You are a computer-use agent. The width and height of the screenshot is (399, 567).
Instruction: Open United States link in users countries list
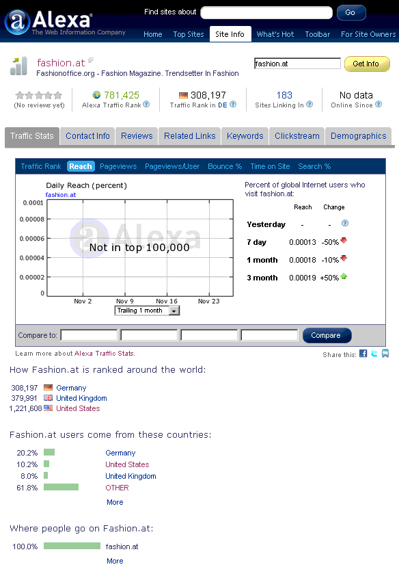pyautogui.click(x=127, y=464)
